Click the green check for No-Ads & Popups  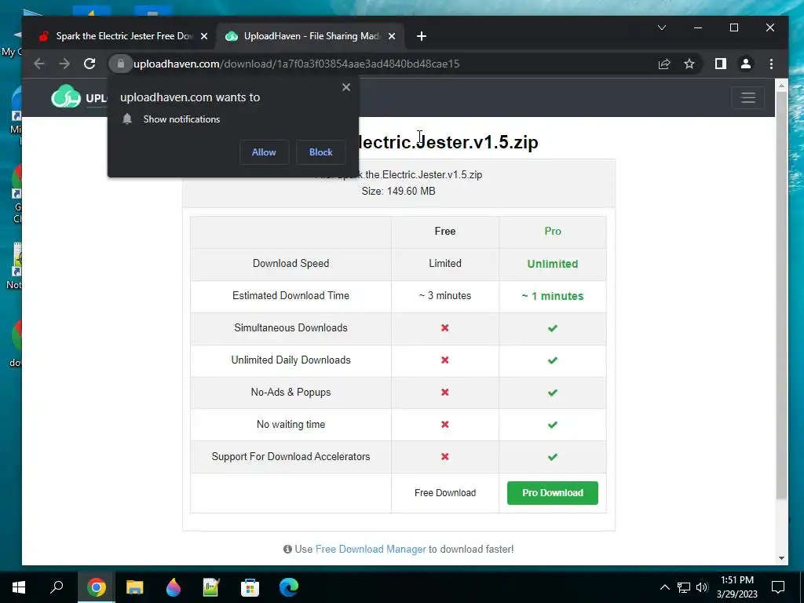point(553,393)
